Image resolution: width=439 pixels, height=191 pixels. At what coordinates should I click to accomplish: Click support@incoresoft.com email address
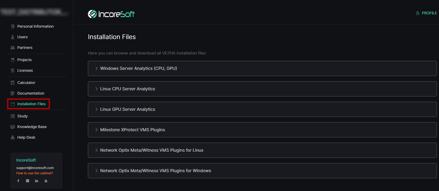[x=35, y=168]
